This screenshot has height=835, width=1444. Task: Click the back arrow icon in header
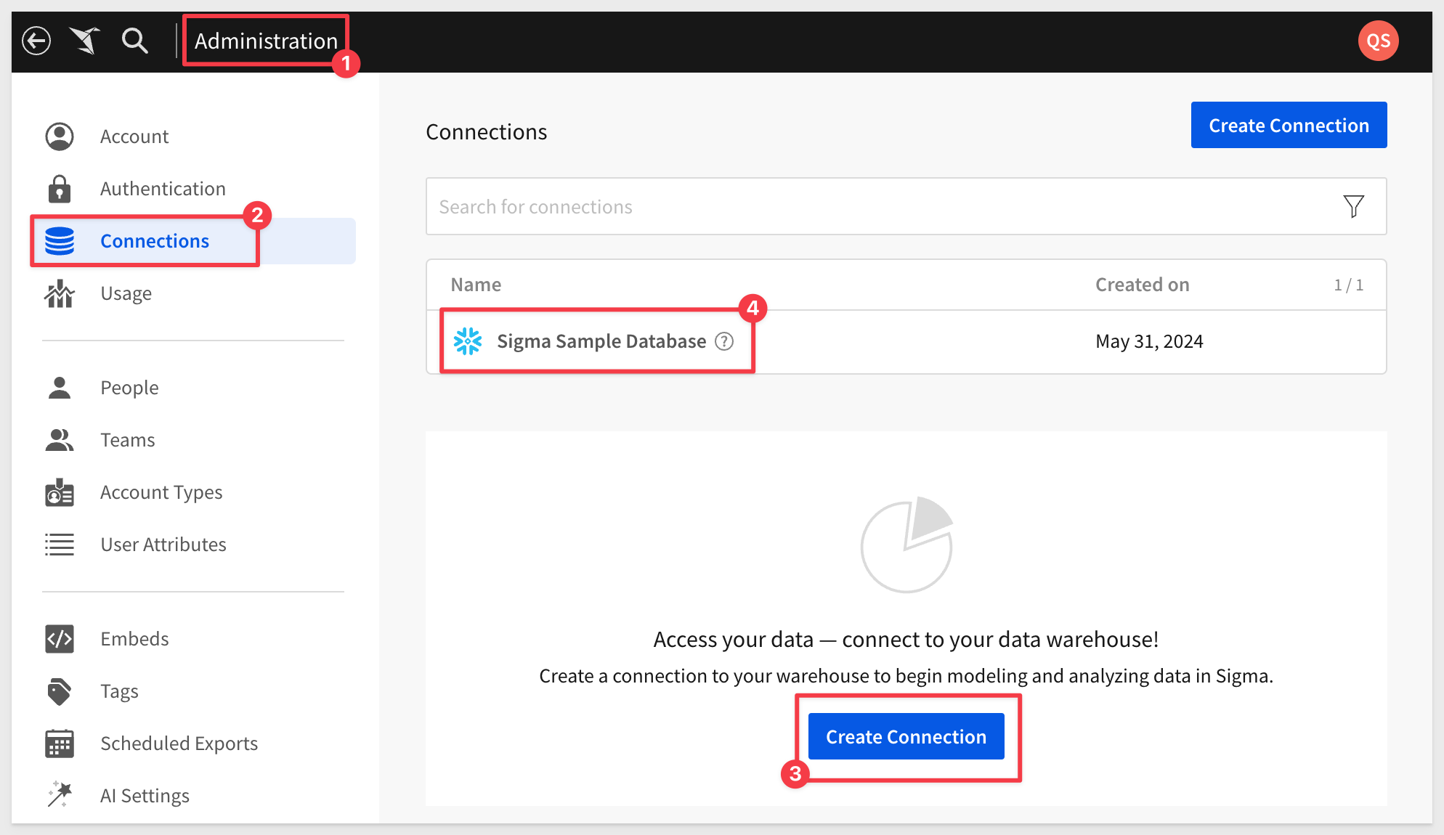36,41
